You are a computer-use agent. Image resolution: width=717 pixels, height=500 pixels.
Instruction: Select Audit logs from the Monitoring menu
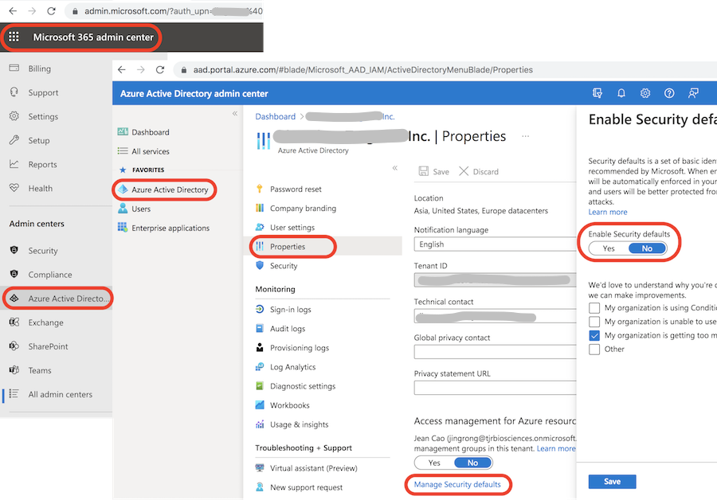click(292, 328)
